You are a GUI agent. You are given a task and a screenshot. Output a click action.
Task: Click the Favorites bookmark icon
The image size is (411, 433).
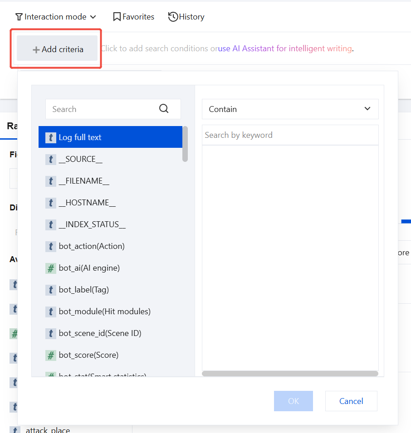(x=117, y=17)
